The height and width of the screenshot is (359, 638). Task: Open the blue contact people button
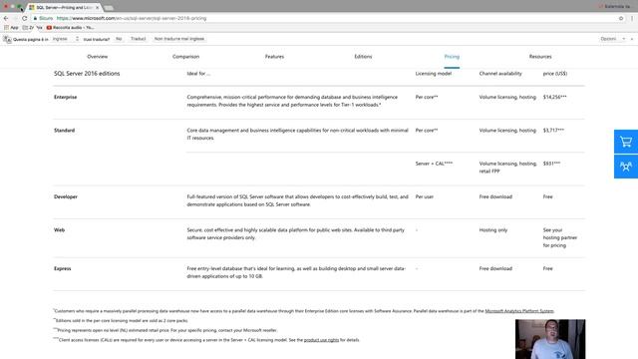626,167
